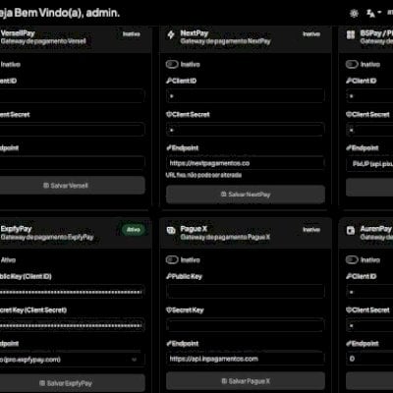The height and width of the screenshot is (393, 393).
Task: Click key icon beside NextPay Client ID
Action: (169, 81)
